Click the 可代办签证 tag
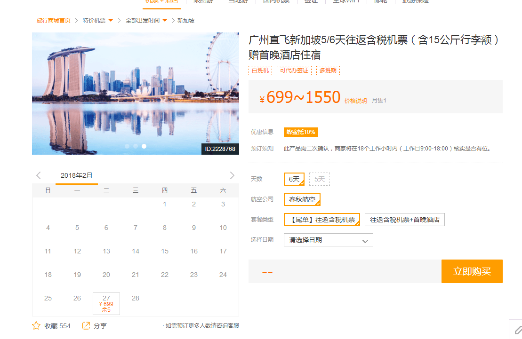Viewport: 522px width, 339px height. pyautogui.click(x=294, y=71)
